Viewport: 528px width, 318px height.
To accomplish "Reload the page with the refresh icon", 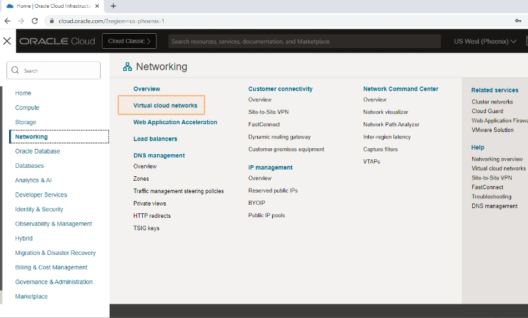I will point(34,21).
